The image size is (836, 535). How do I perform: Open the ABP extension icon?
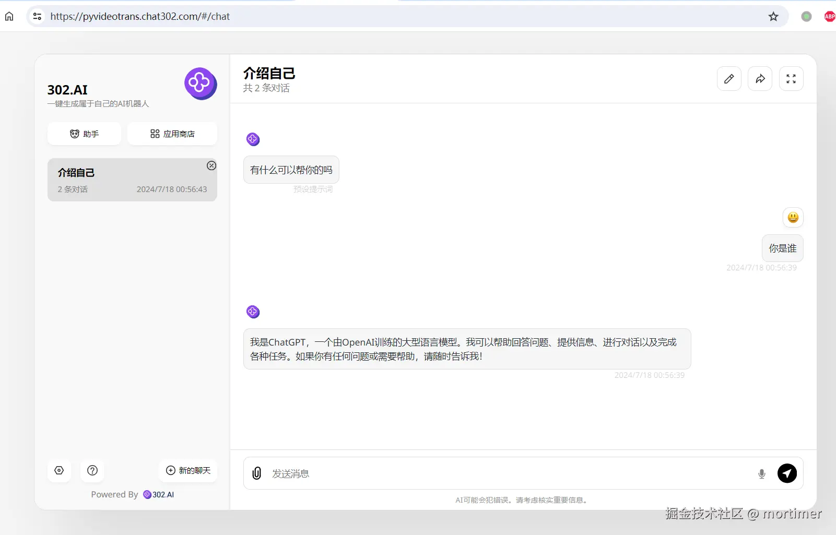click(830, 16)
